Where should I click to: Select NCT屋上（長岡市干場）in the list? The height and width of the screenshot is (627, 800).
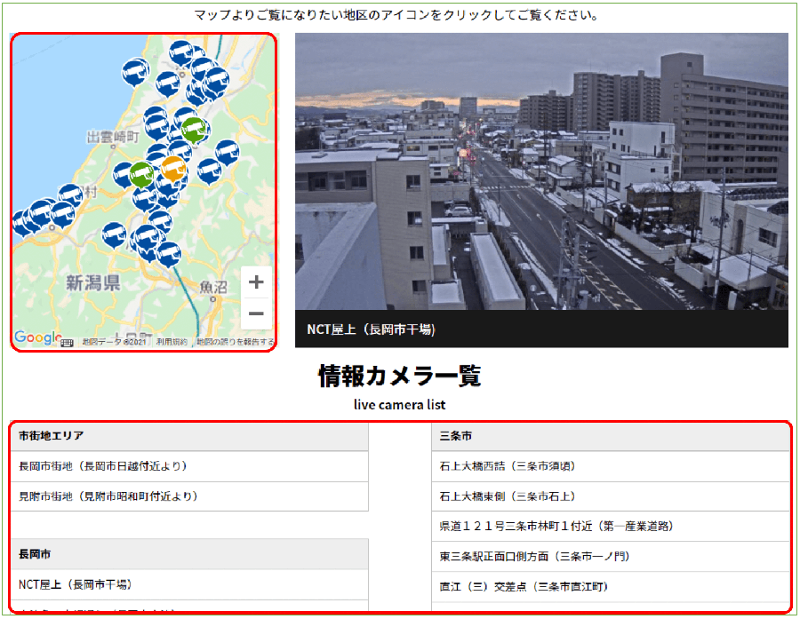189,584
